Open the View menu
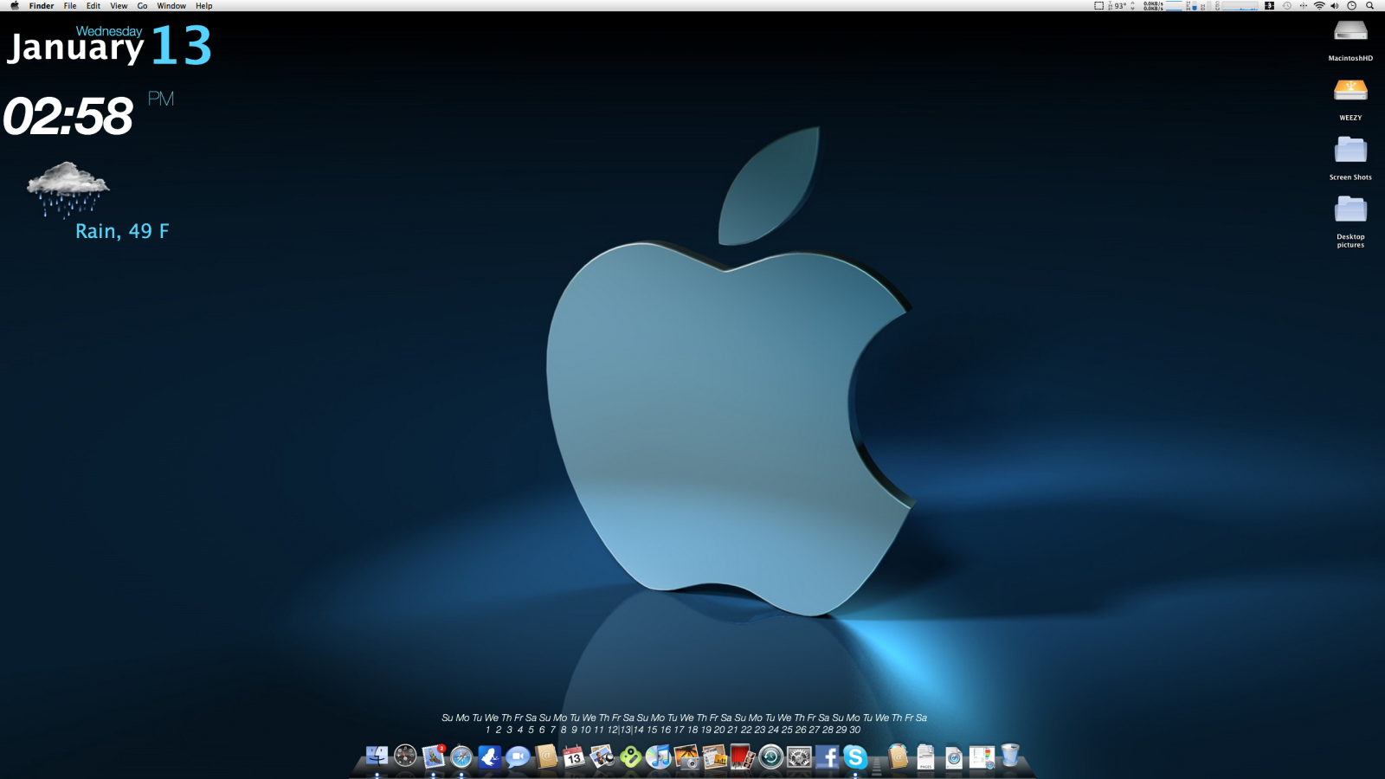This screenshot has width=1385, height=779. click(x=119, y=6)
